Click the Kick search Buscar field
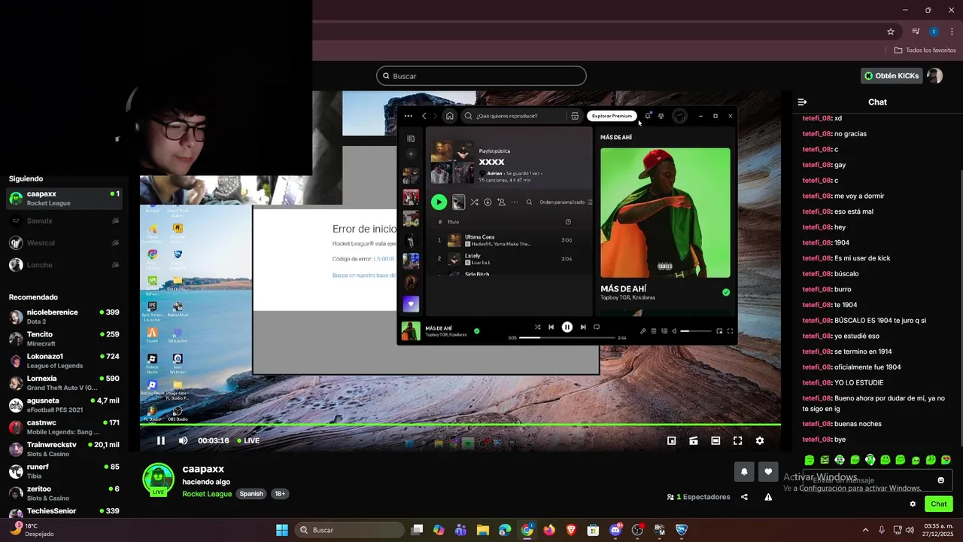The width and height of the screenshot is (963, 542). pos(481,76)
